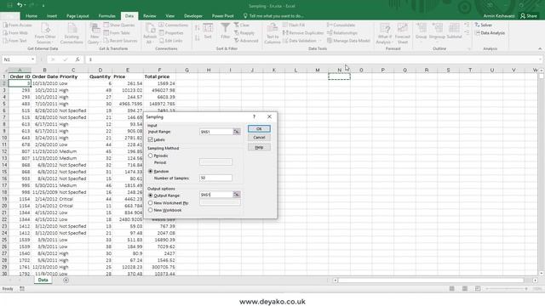Image resolution: width=545 pixels, height=306 pixels.
Task: Click the Sort button in ribbon
Action: (208, 31)
